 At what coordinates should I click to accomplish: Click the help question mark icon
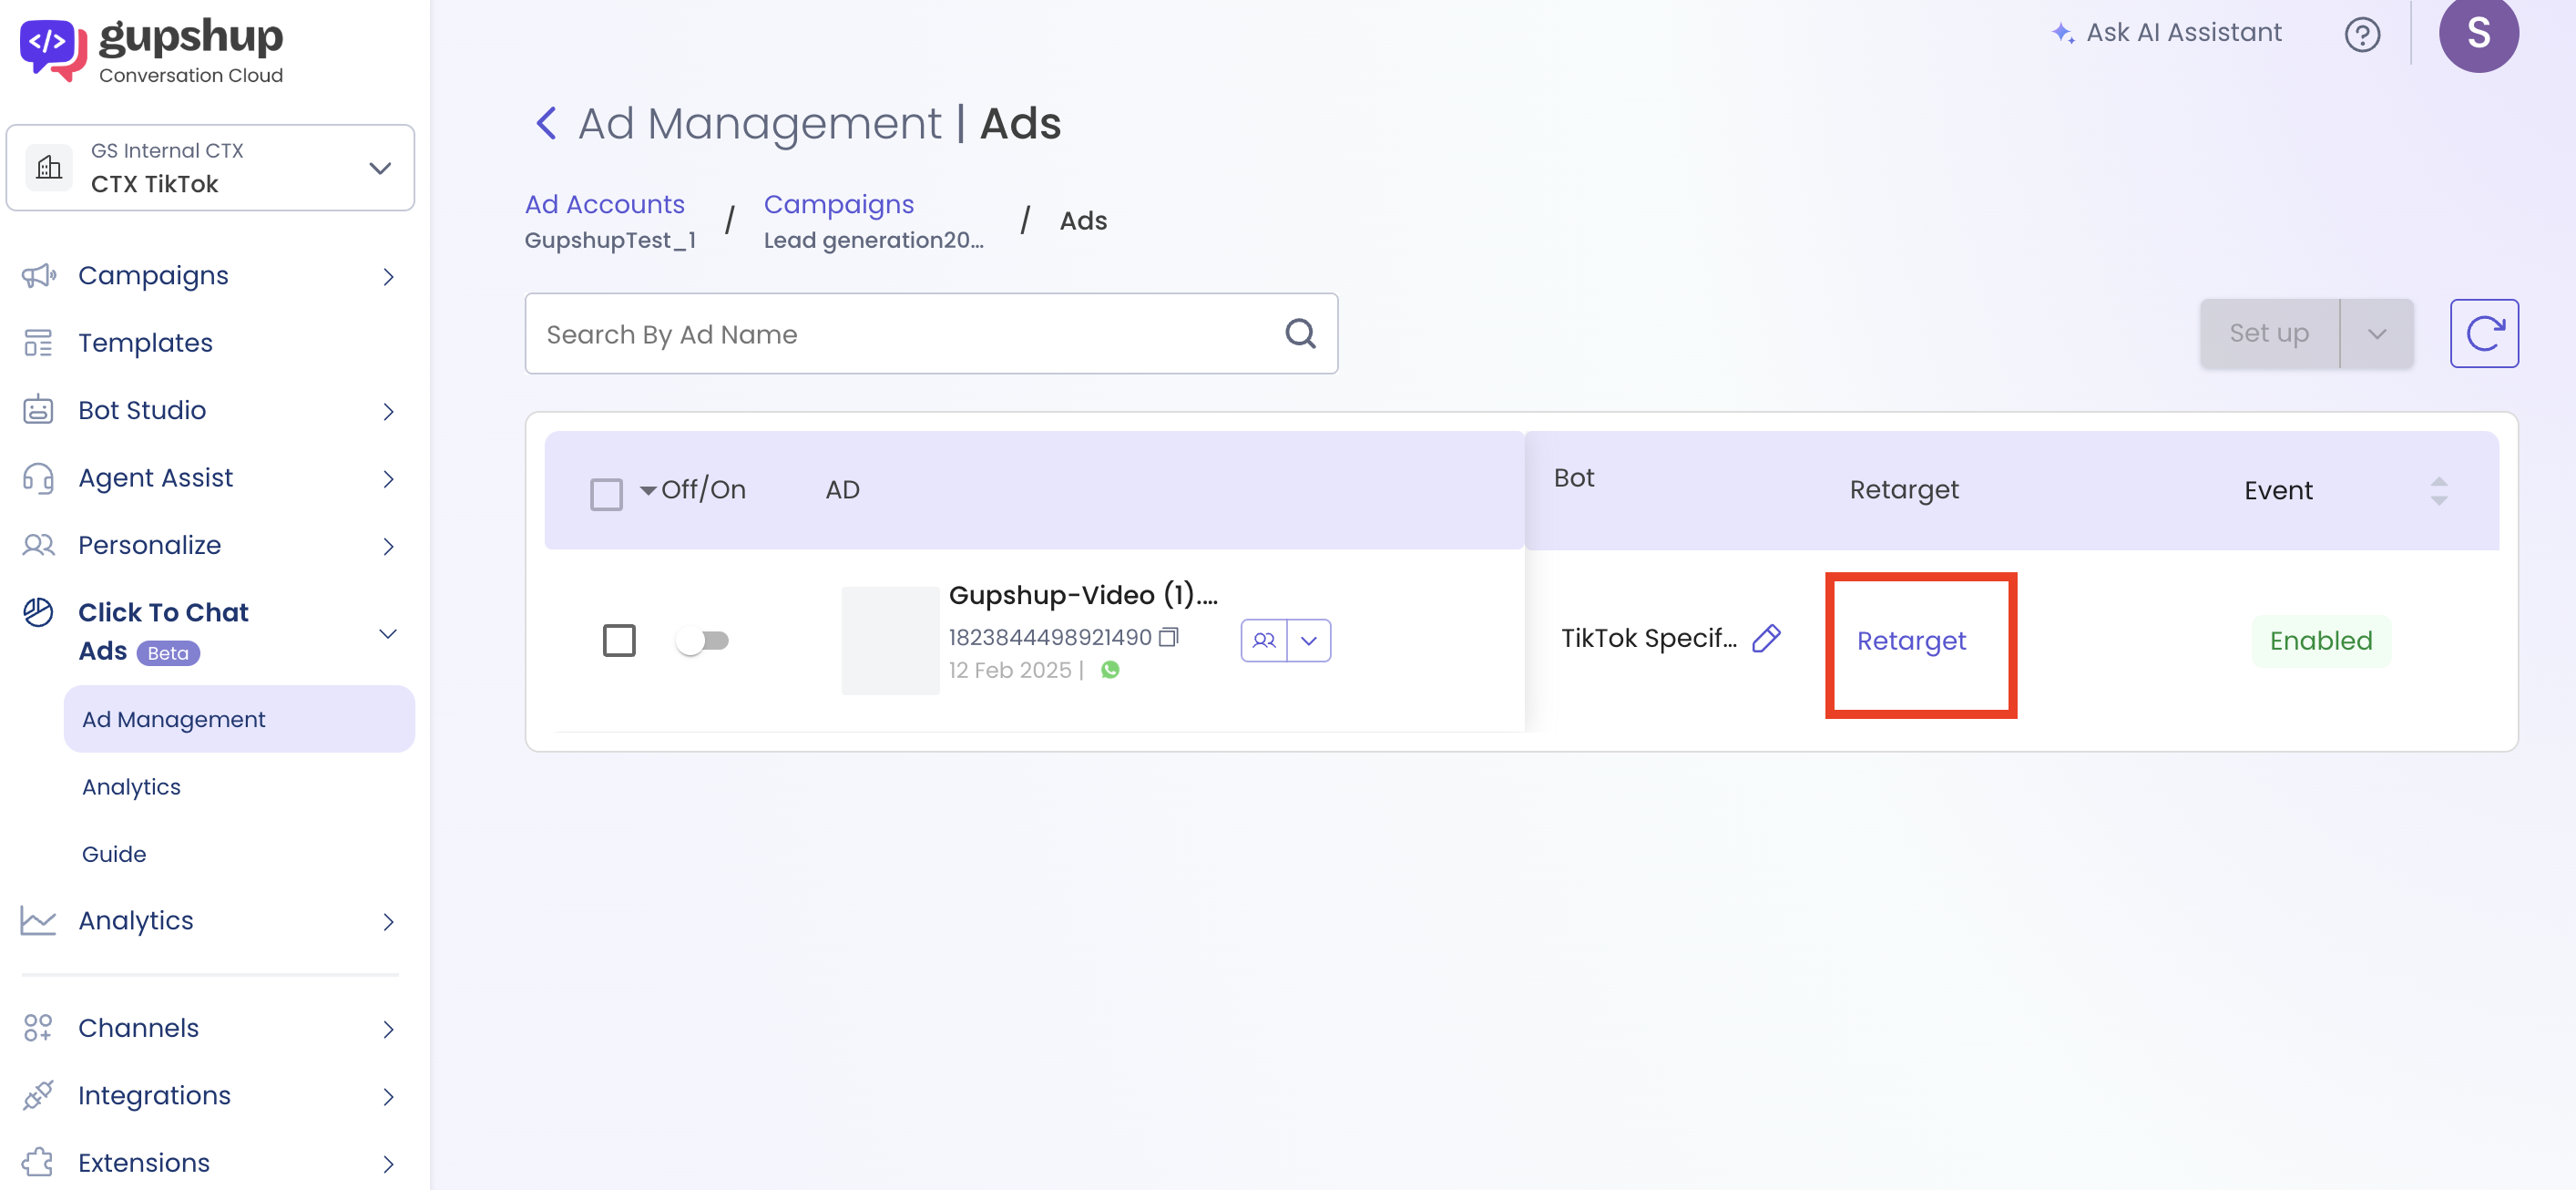(2361, 35)
